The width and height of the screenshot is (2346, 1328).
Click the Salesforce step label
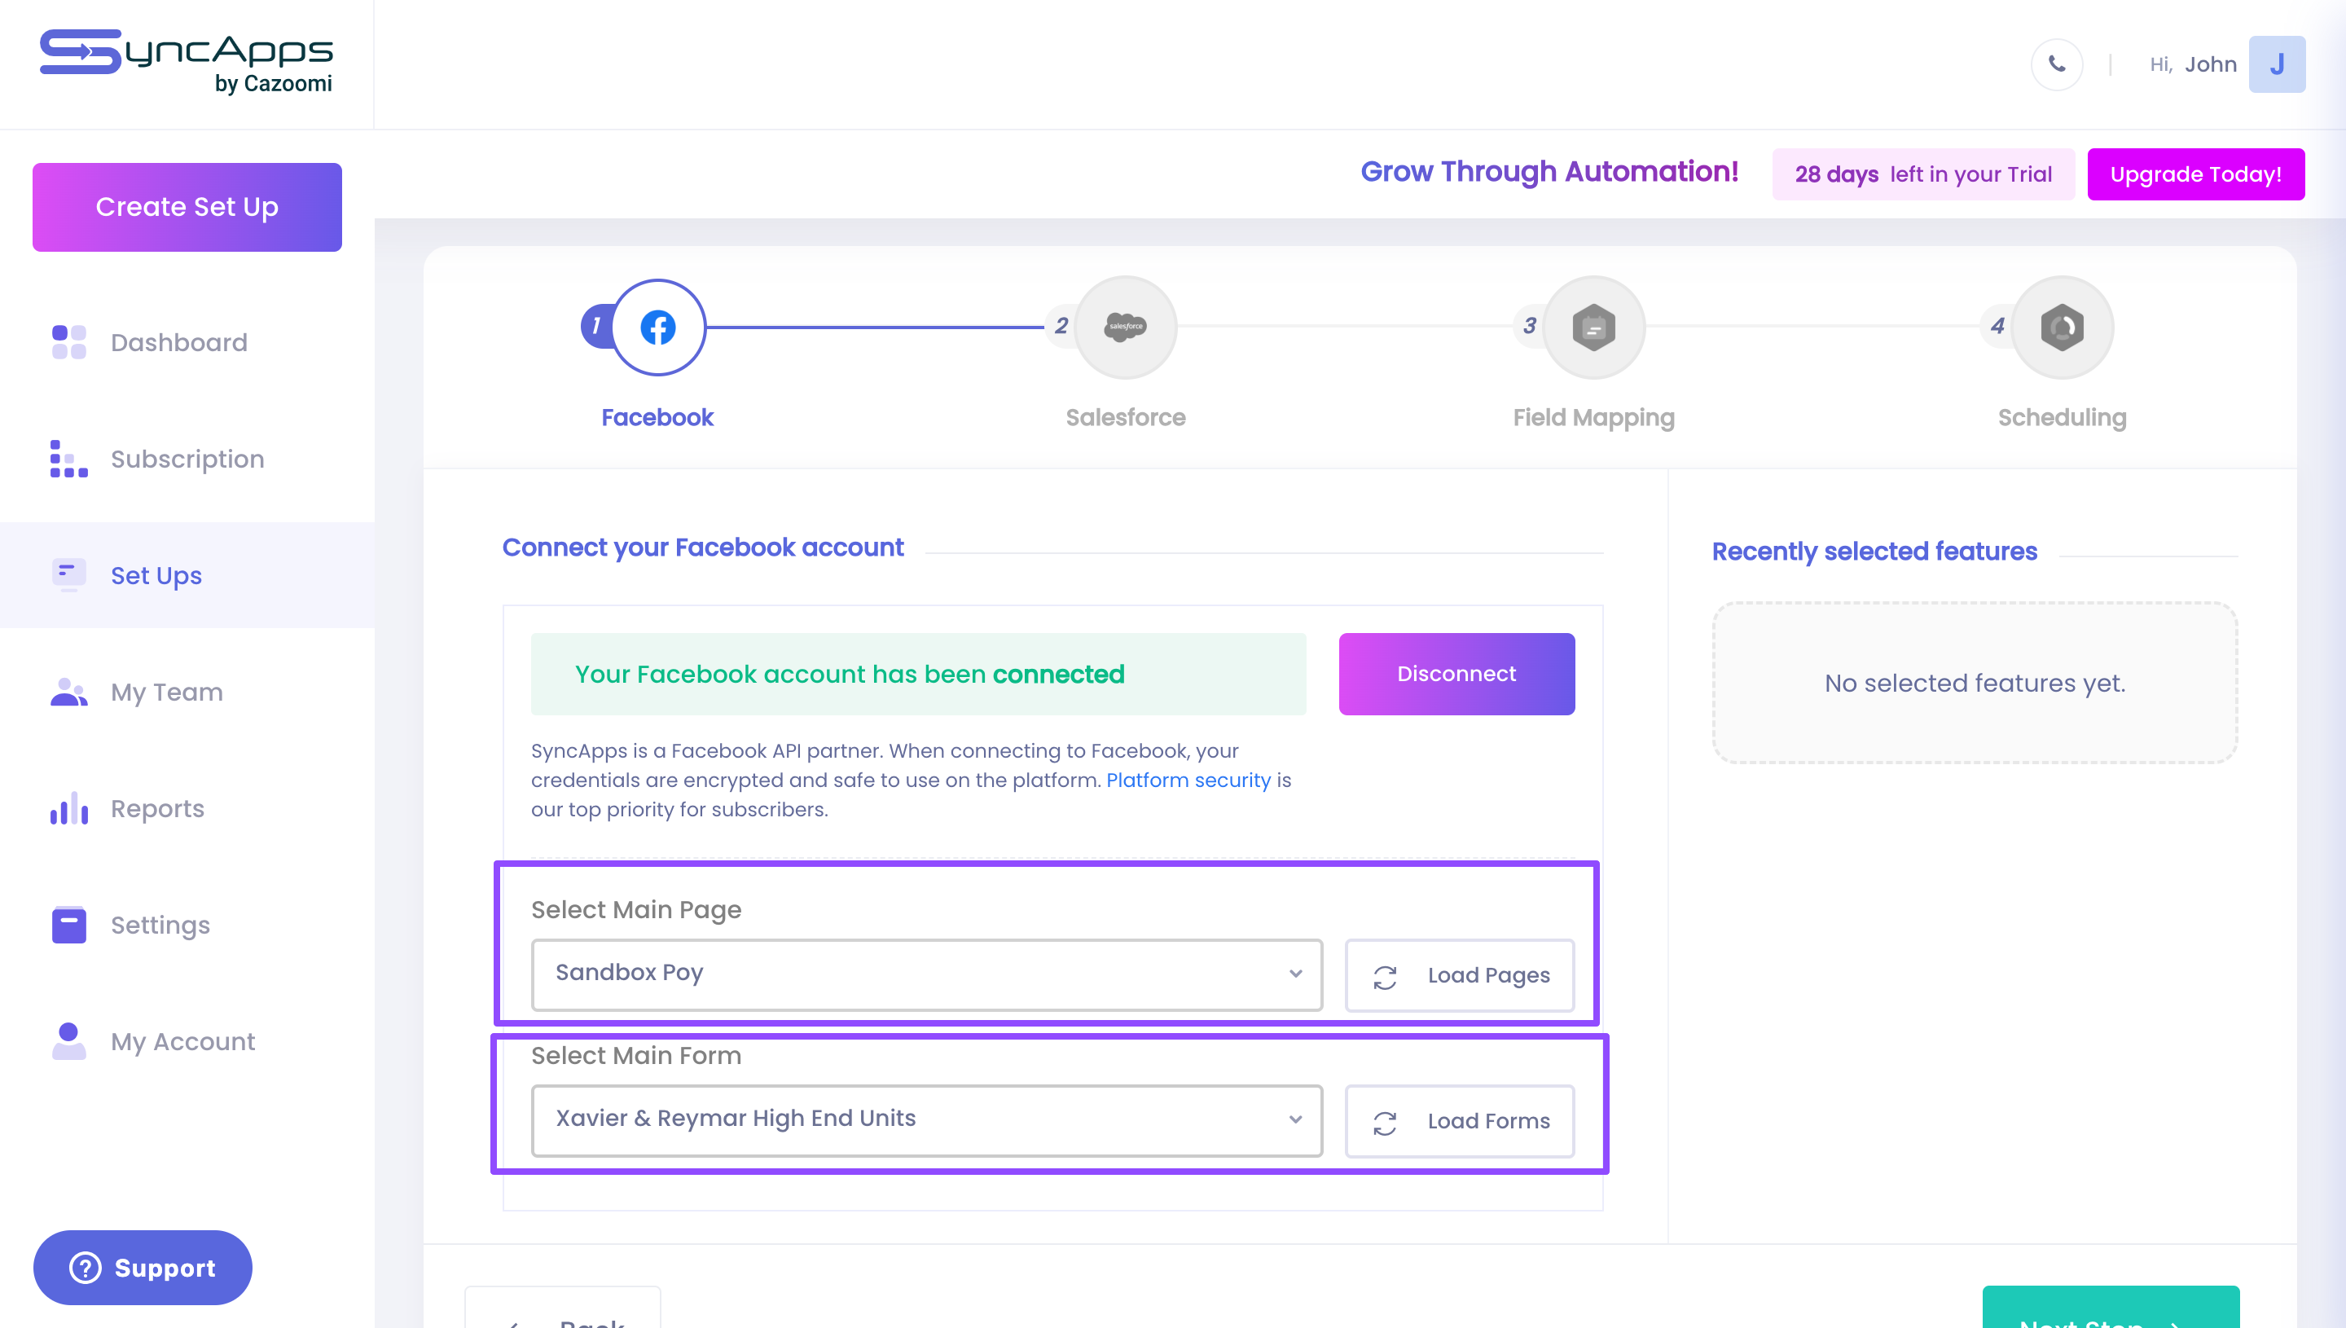click(1125, 417)
